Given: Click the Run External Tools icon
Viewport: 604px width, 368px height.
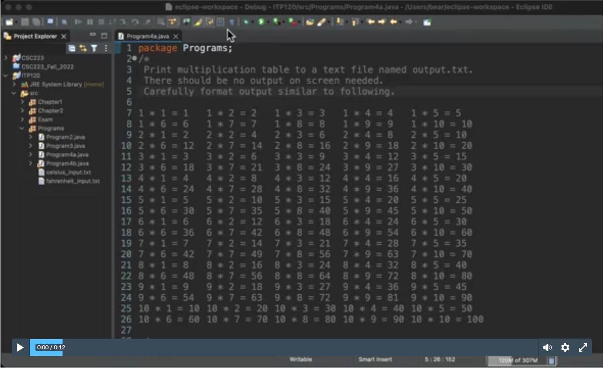Looking at the screenshot, I should (293, 22).
